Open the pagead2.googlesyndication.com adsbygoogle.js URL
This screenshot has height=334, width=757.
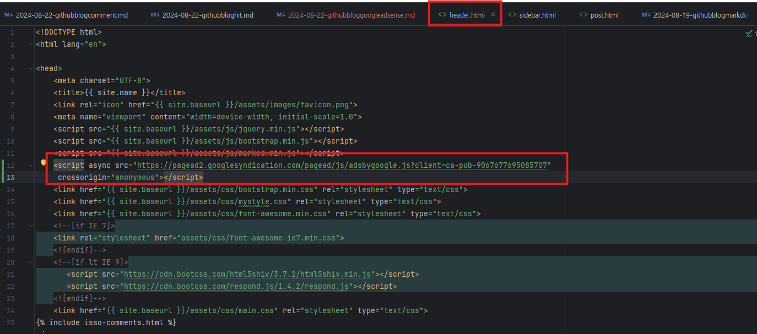(x=342, y=165)
